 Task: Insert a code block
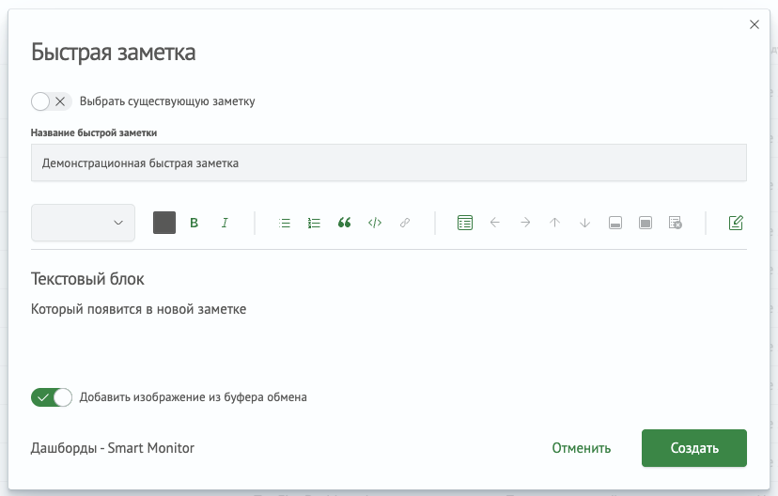(x=375, y=223)
